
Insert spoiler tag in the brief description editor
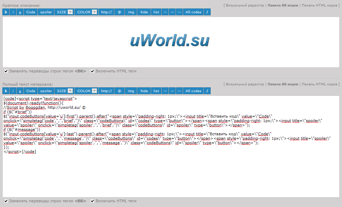46,12
